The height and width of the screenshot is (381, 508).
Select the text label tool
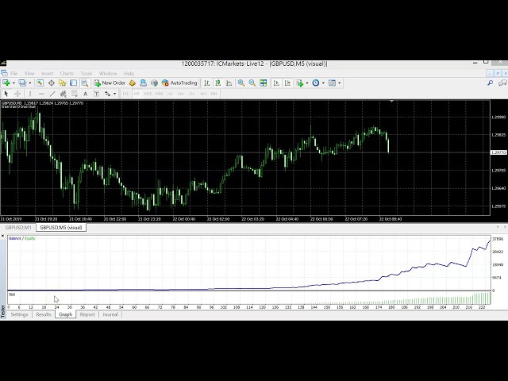pyautogui.click(x=95, y=94)
